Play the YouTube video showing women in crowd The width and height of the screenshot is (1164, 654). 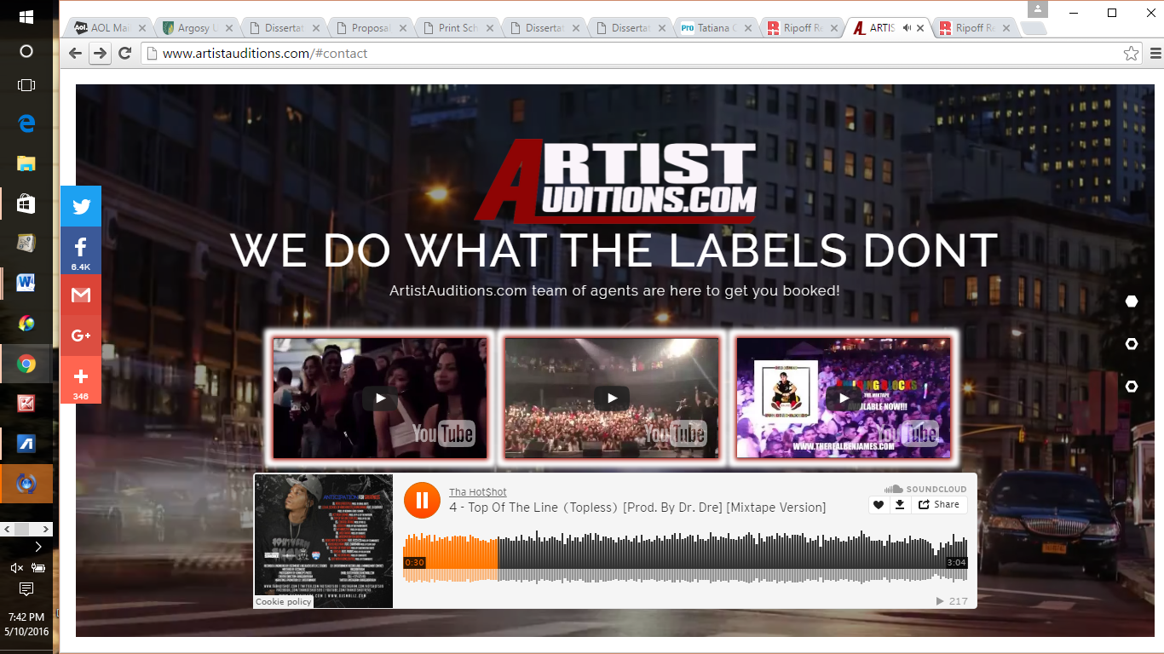[x=380, y=398]
